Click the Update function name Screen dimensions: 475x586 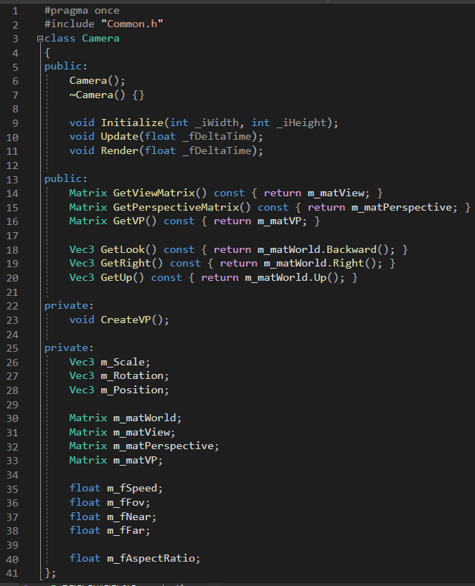pos(119,137)
